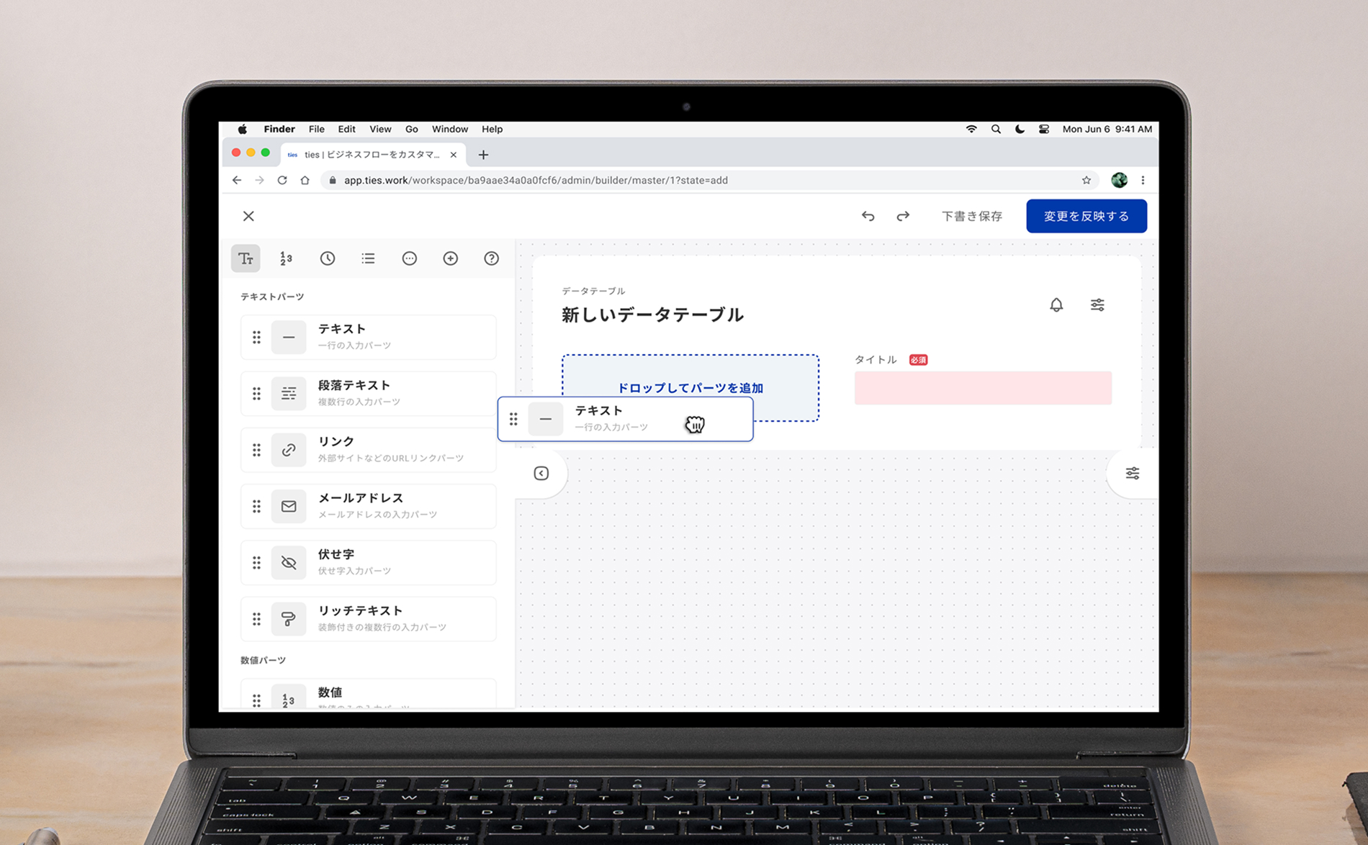The width and height of the screenshot is (1368, 845).
Task: Close the ties browser tab
Action: pos(454,155)
